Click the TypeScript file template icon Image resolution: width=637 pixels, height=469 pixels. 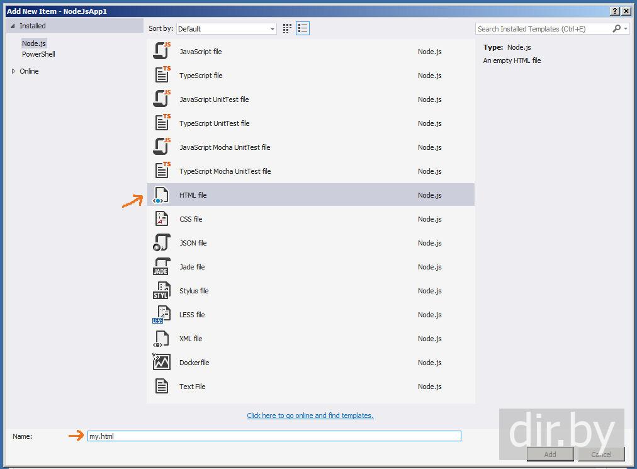(x=162, y=75)
